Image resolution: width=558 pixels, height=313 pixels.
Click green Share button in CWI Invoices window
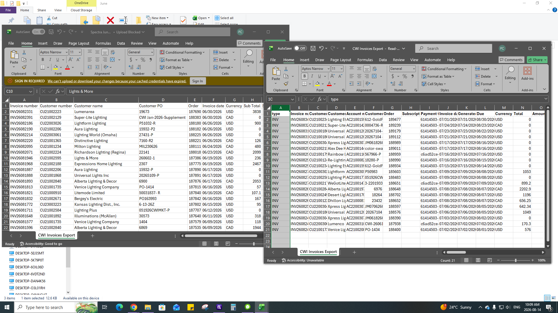(x=537, y=60)
